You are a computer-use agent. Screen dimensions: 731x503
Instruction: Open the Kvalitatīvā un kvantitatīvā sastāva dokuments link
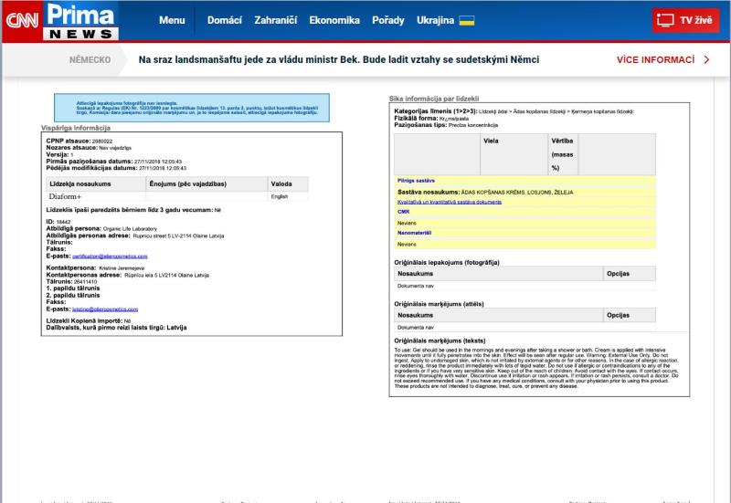pos(450,202)
